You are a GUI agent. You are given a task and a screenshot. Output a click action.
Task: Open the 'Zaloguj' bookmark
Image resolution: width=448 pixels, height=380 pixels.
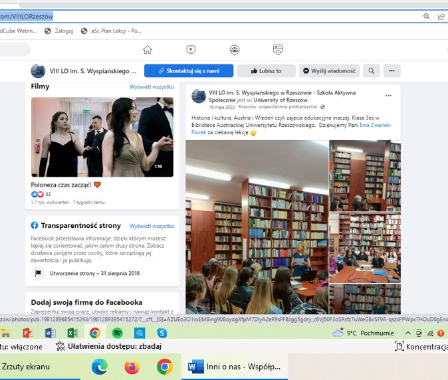click(60, 31)
